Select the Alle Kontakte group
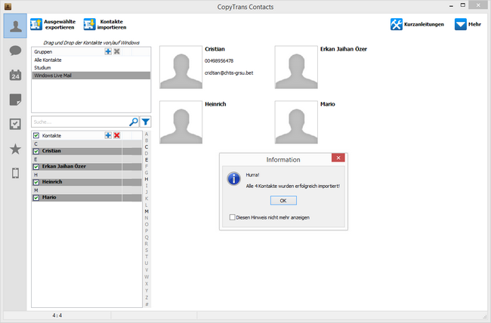Screen dimensions: 491x323 pyautogui.click(x=91, y=60)
